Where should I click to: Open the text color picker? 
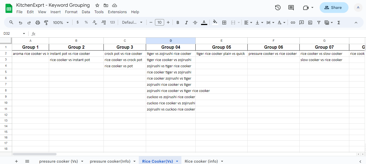coord(204,23)
